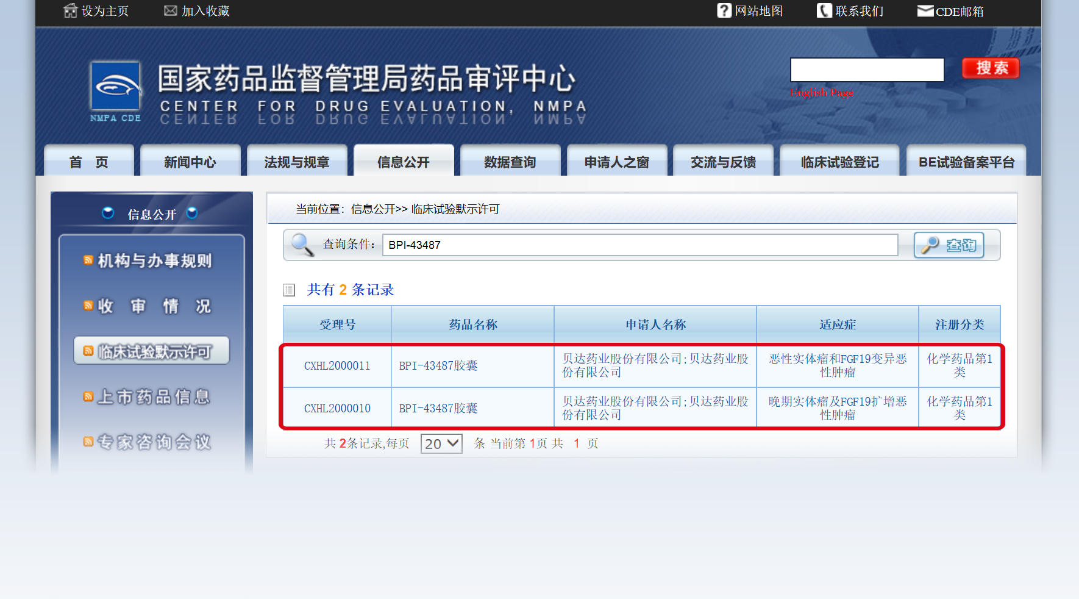Click the RSS icon next to 机构与办事规则
The width and height of the screenshot is (1079, 599).
[88, 260]
